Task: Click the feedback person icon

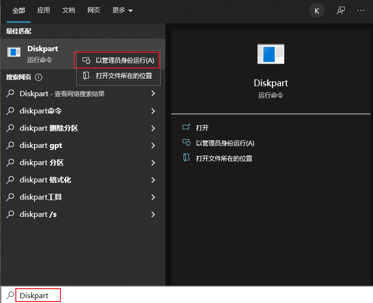Action: (341, 11)
